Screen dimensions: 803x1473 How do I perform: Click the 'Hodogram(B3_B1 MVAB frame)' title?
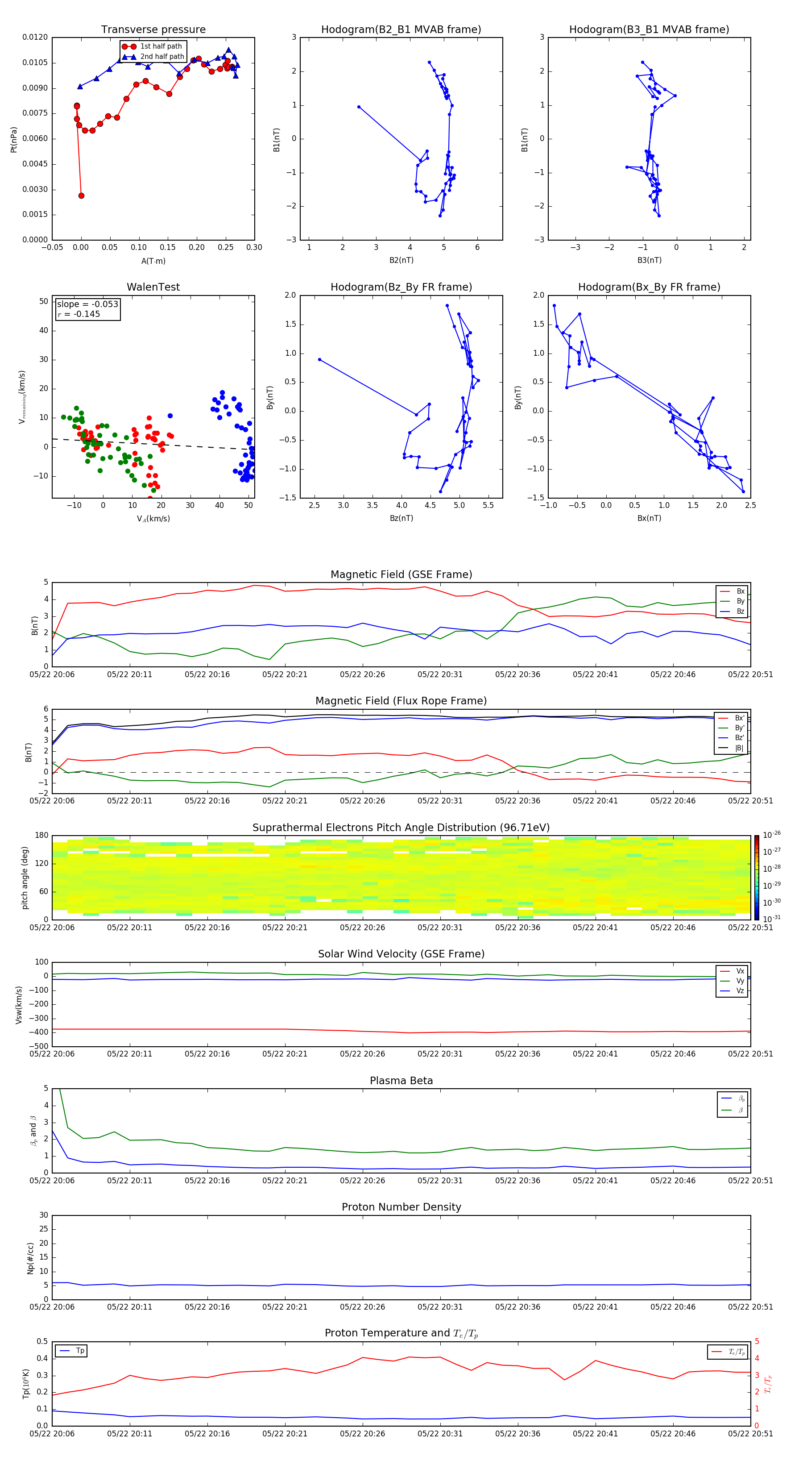[649, 29]
